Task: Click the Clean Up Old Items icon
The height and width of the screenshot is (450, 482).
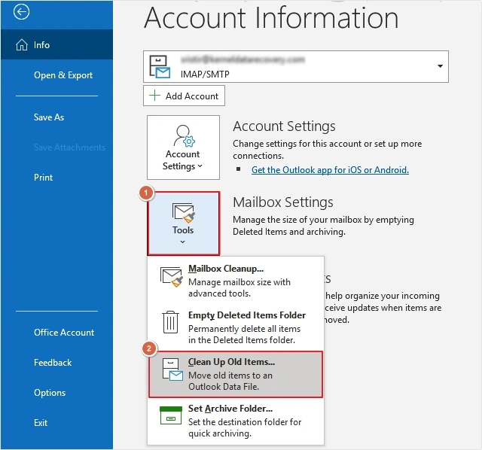Action: (x=172, y=369)
